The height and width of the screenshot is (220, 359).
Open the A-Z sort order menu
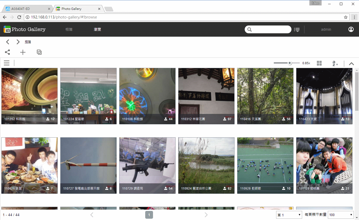tap(335, 63)
